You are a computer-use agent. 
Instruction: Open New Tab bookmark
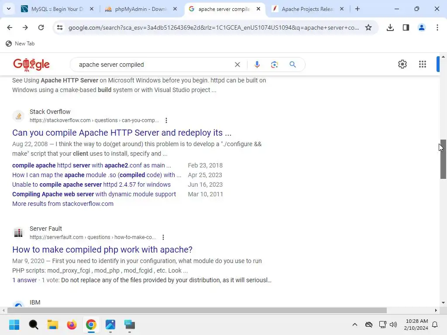pos(20,44)
